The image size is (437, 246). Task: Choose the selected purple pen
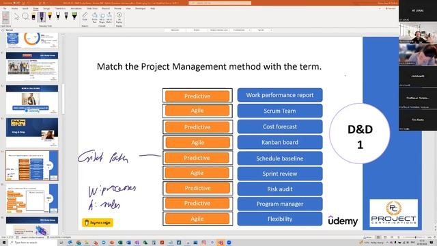coord(42,17)
